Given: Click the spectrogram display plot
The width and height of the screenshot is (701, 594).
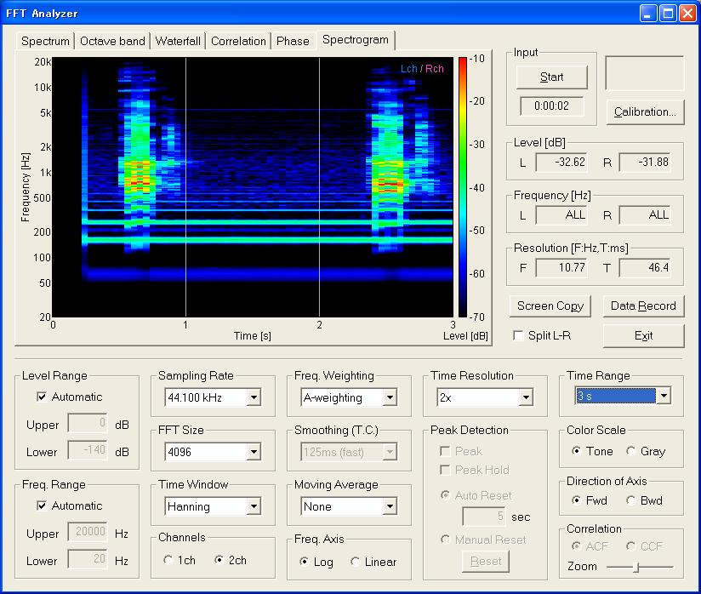Looking at the screenshot, I should (x=253, y=187).
